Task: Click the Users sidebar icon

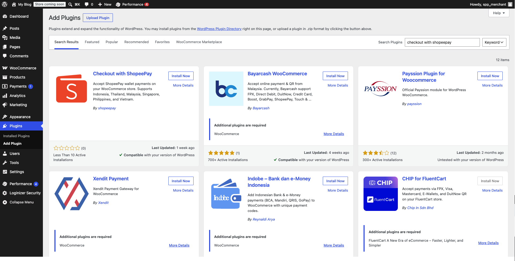Action: pos(5,154)
